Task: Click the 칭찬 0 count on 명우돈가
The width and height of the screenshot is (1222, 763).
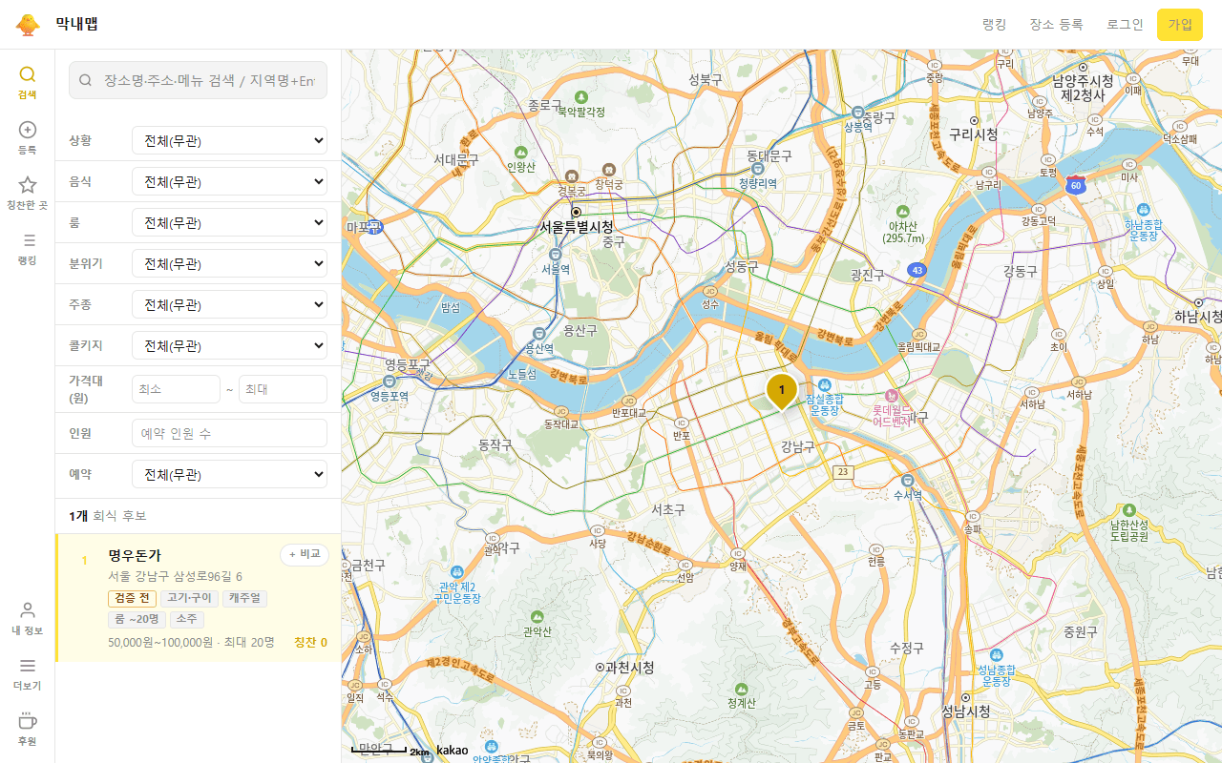Action: pos(310,642)
